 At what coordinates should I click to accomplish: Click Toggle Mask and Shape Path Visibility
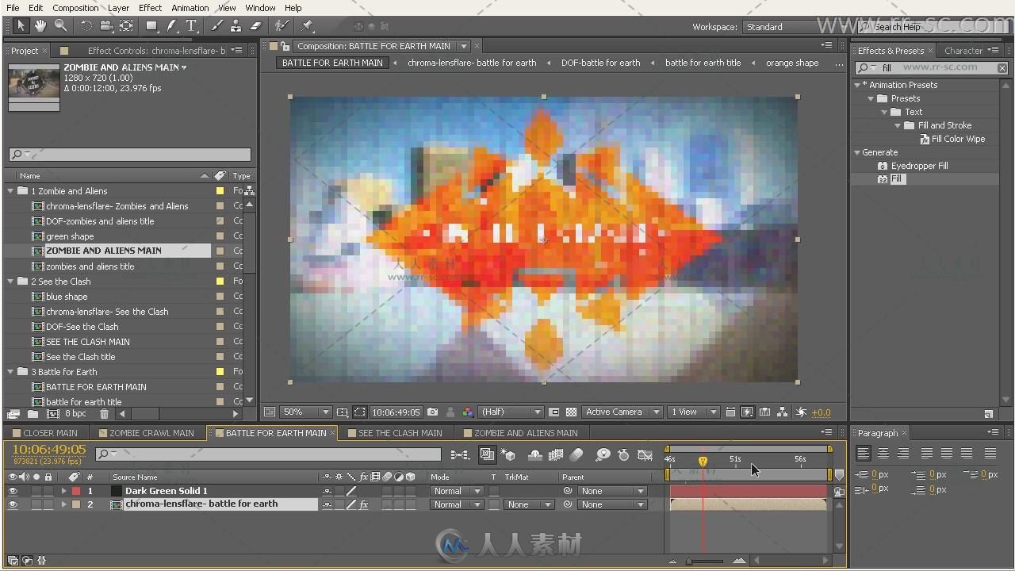(x=359, y=412)
